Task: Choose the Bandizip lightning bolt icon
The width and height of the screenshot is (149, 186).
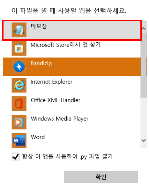Action: 19,67
